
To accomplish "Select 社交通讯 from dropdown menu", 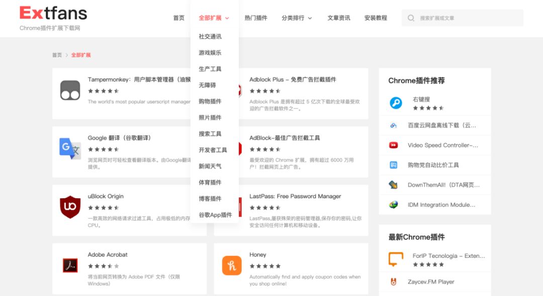I will point(210,36).
